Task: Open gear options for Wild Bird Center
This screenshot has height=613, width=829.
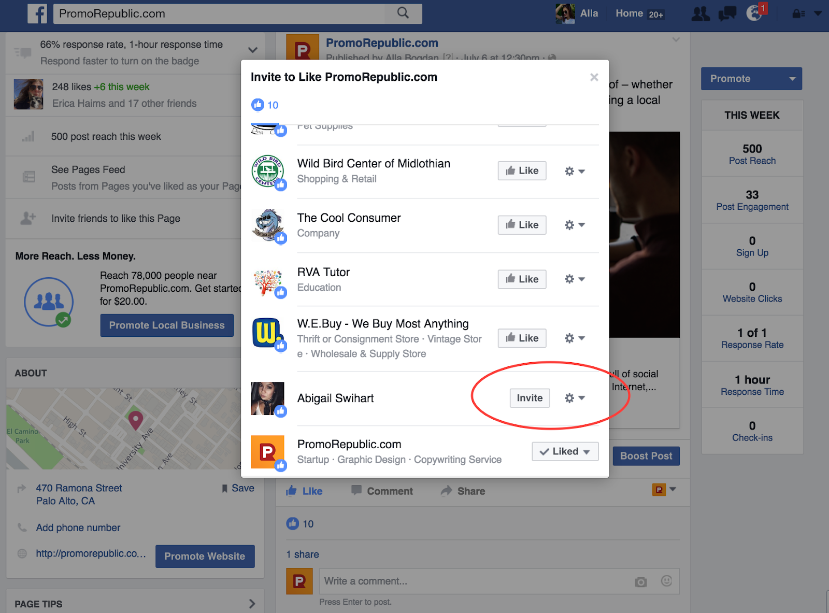Action: tap(575, 171)
